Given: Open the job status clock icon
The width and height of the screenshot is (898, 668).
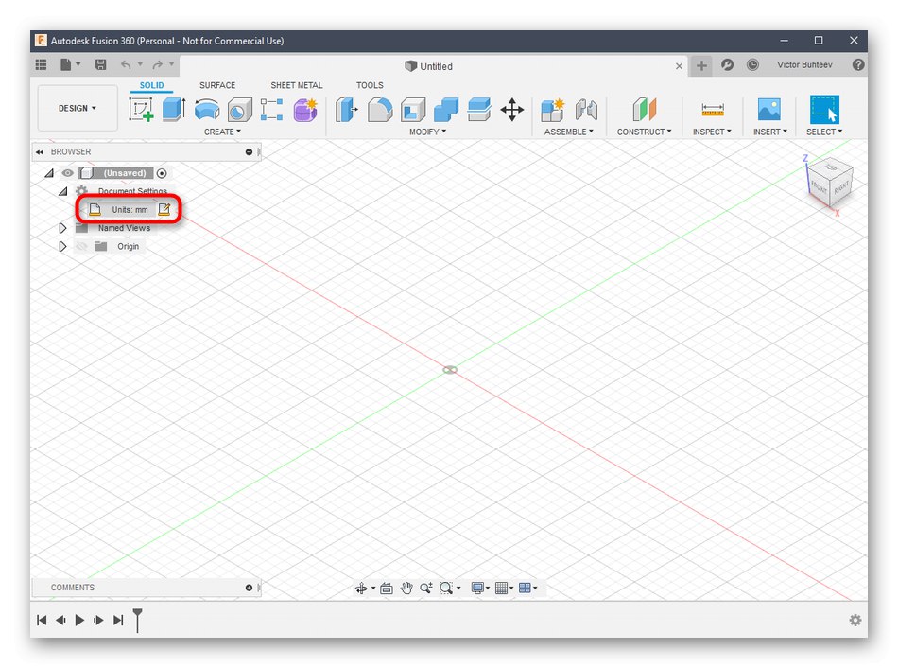Looking at the screenshot, I should coord(752,64).
